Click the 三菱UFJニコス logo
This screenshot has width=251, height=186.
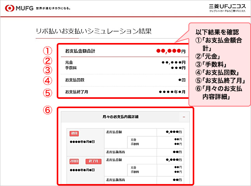tap(226, 8)
